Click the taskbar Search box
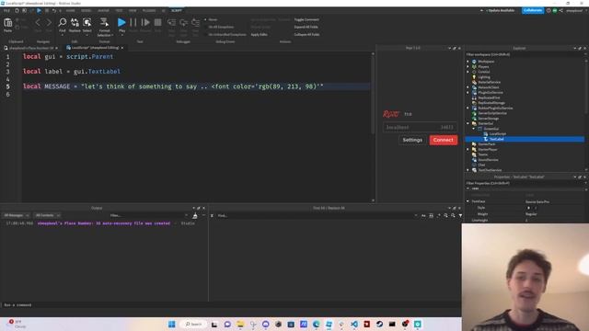 coord(193,324)
